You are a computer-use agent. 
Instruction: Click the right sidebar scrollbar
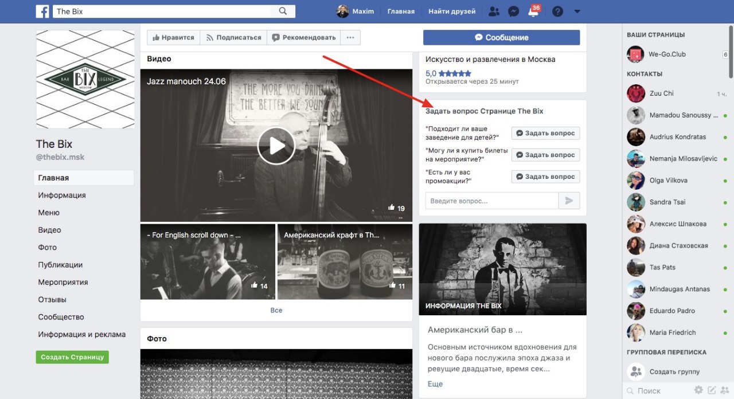732,51
